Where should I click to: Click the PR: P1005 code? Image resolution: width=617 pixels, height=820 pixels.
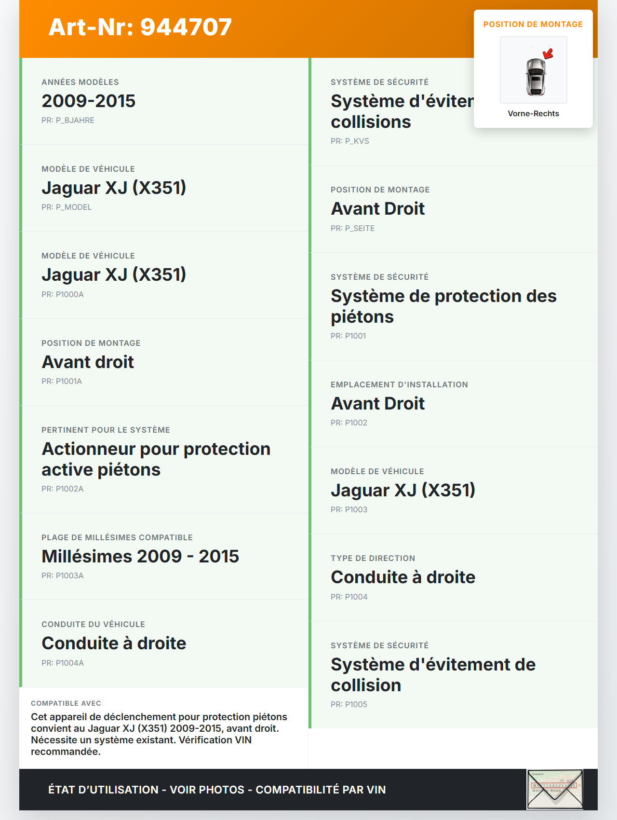[x=349, y=704]
